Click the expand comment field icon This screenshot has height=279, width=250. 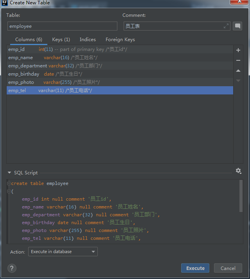(x=226, y=26)
